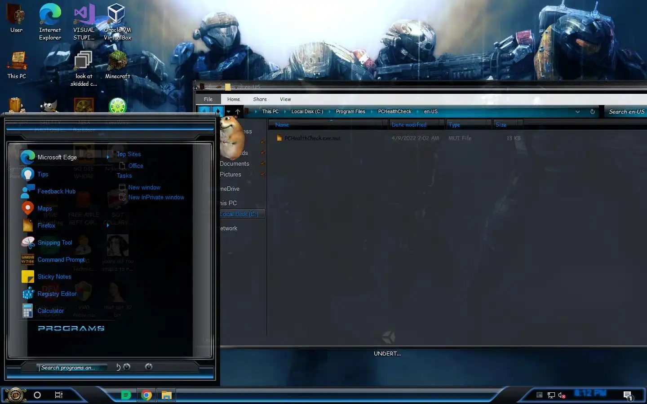Viewport: 647px width, 404px height.
Task: Open 'look at skidded c...' desktop icon
Action: [84, 69]
